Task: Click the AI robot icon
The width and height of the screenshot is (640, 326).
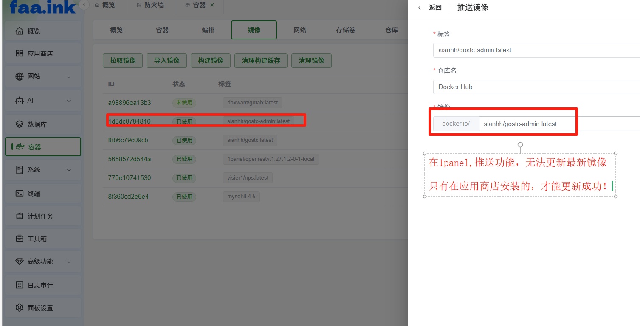Action: pos(19,101)
